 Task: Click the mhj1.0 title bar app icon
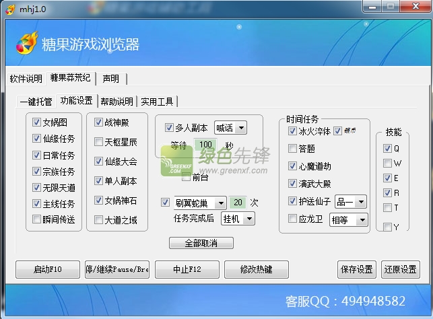(11, 9)
